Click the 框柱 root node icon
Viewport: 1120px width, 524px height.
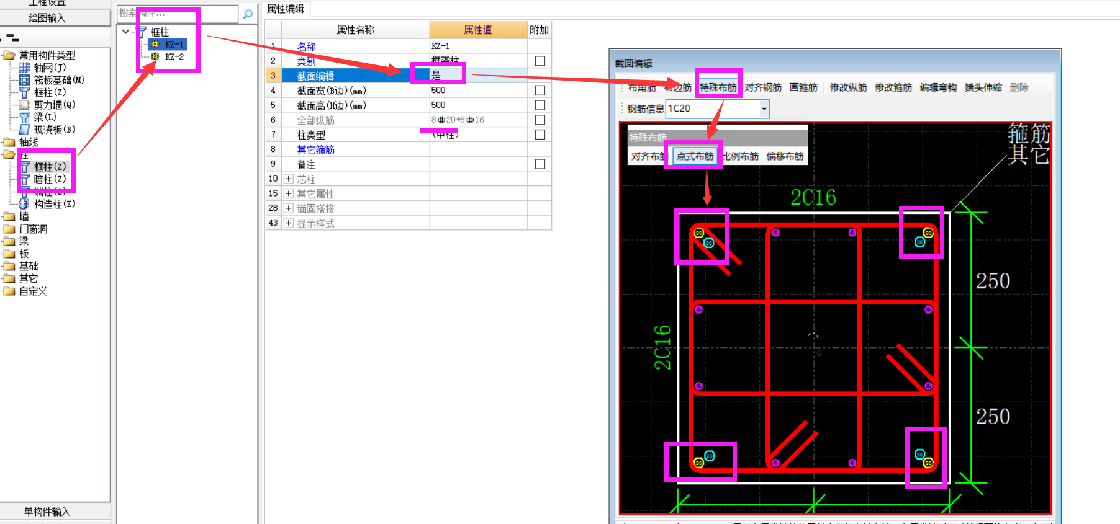tap(142, 32)
